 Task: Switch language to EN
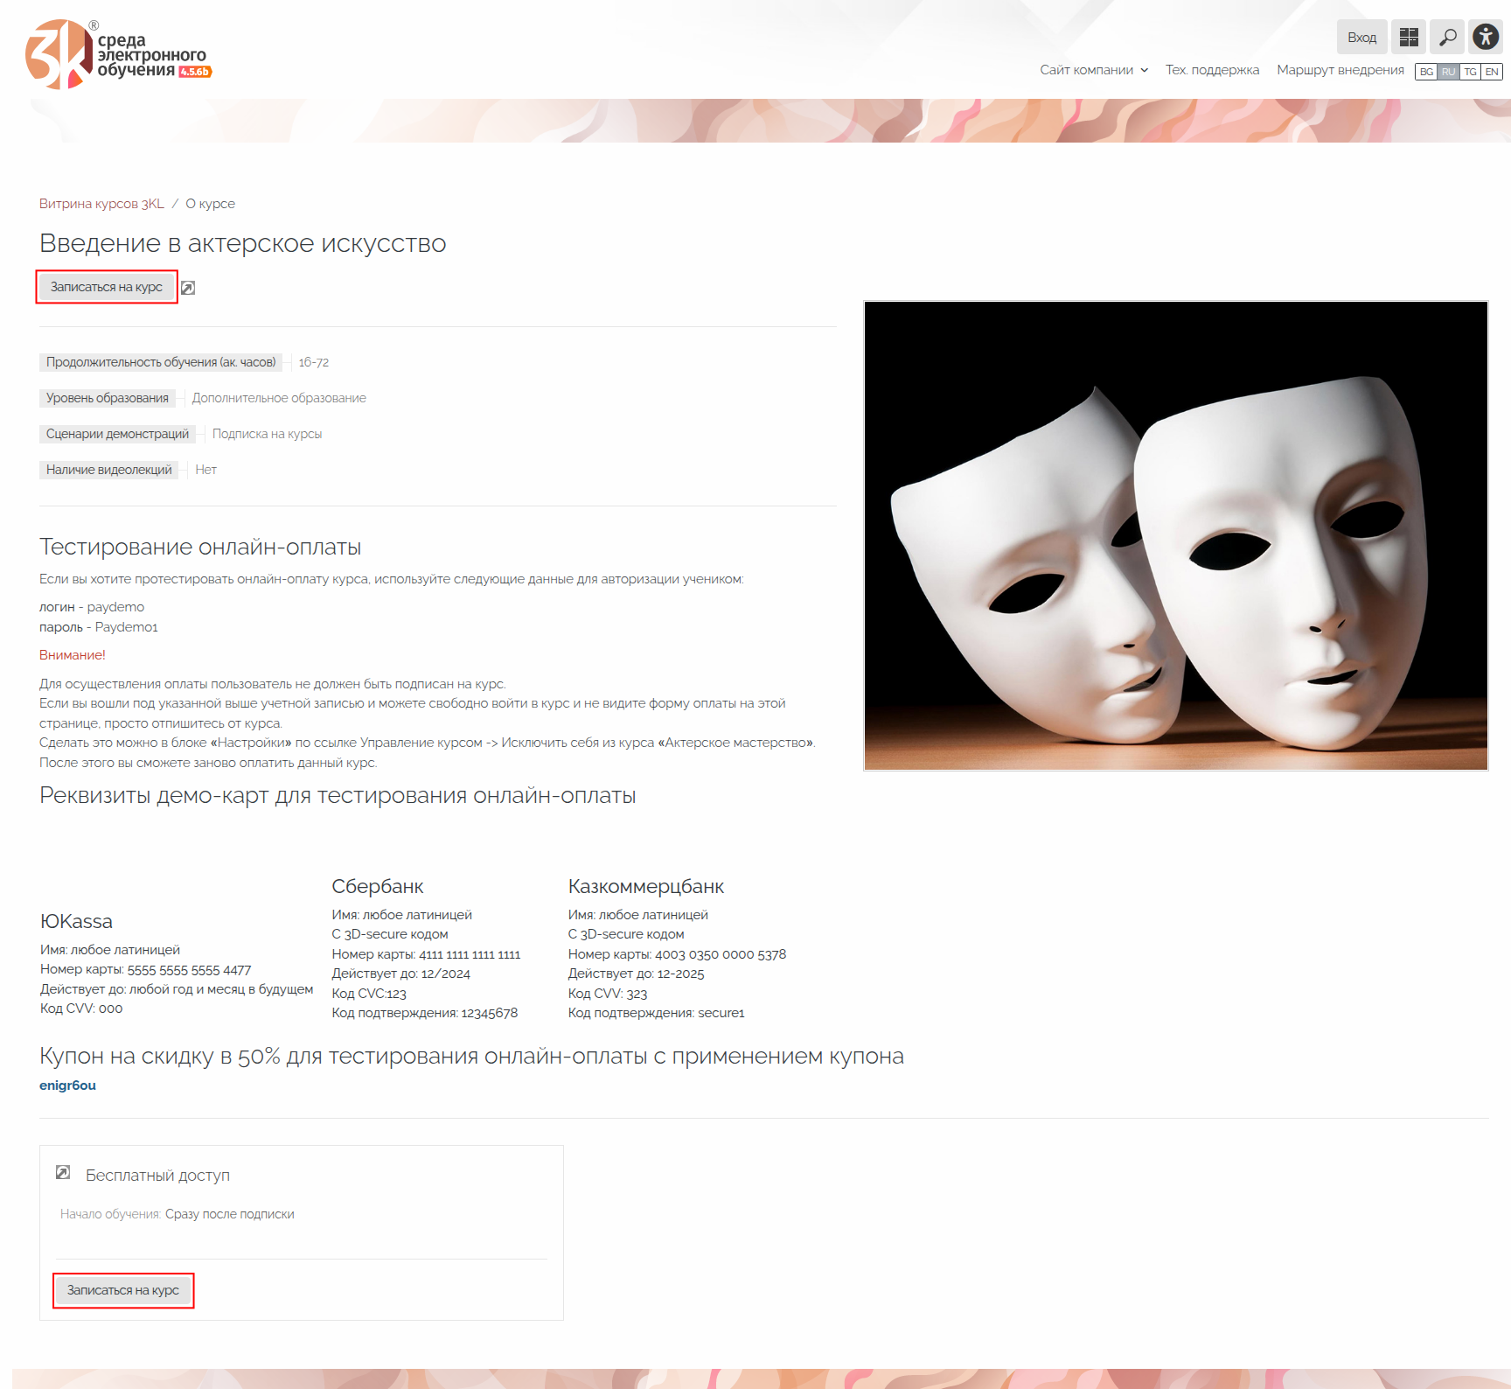tap(1492, 72)
